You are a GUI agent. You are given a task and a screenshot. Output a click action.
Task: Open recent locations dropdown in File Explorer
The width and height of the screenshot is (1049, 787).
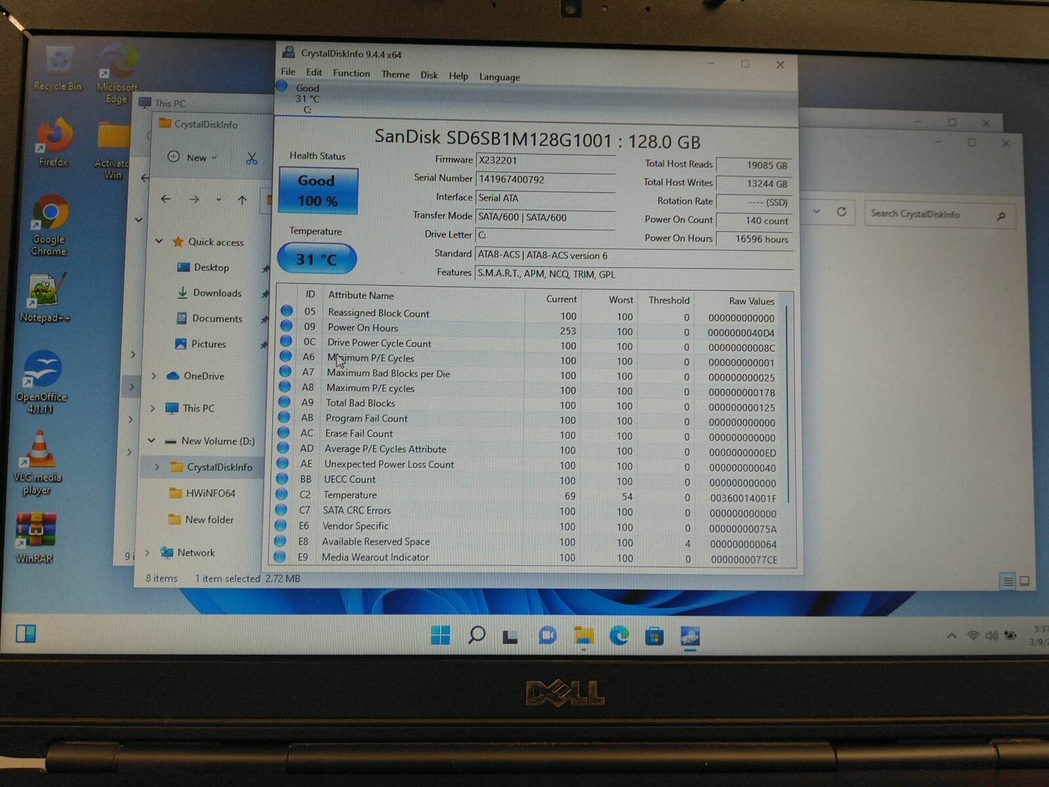[218, 199]
